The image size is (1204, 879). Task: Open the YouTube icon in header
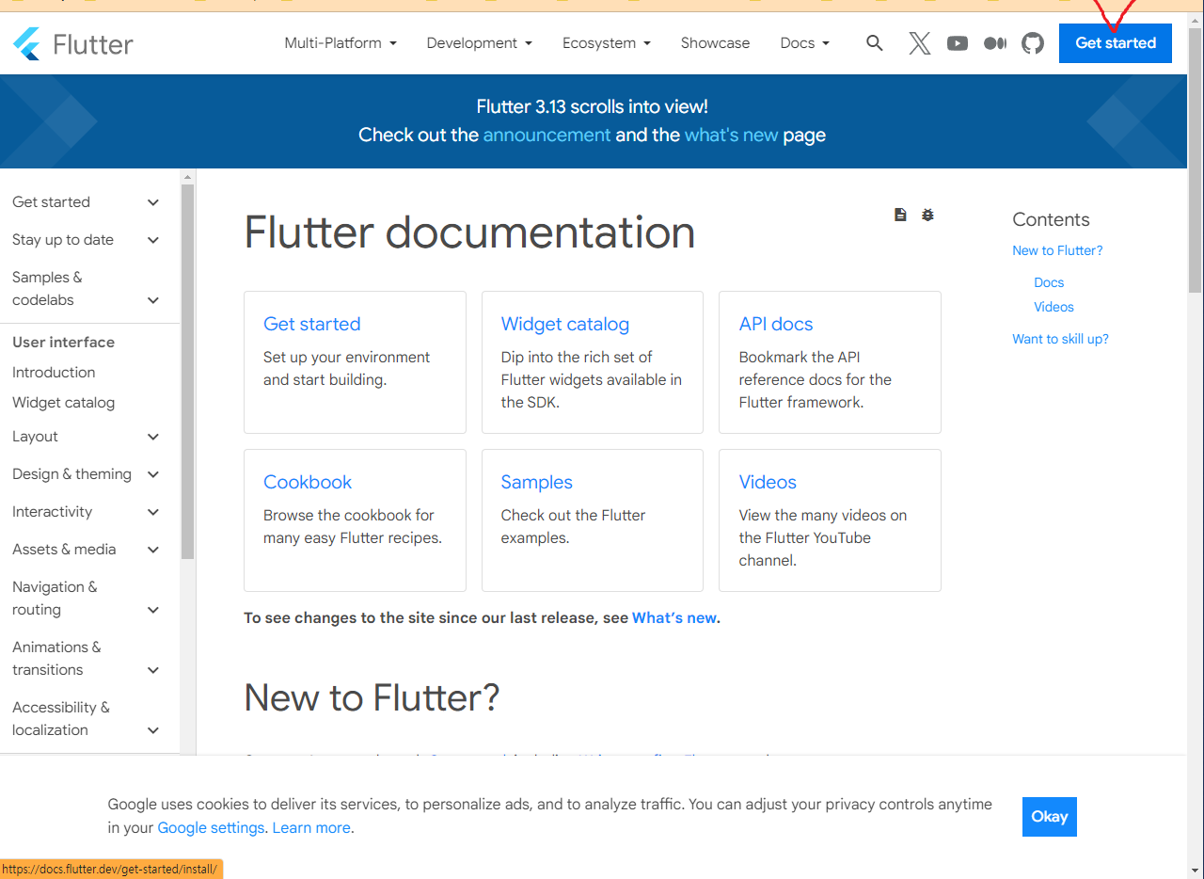[958, 43]
